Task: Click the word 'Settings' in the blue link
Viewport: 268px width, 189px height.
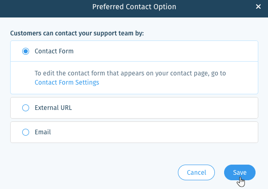Action: (87, 82)
